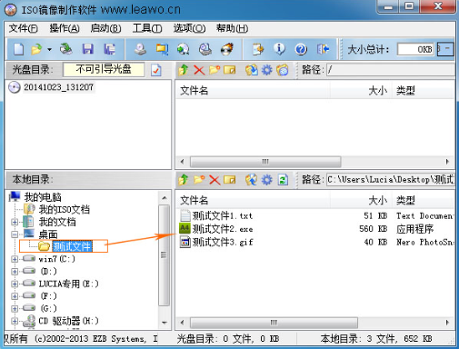Click the blue Info toolbar icon
Screen dimensions: 459x349
(x=279, y=49)
